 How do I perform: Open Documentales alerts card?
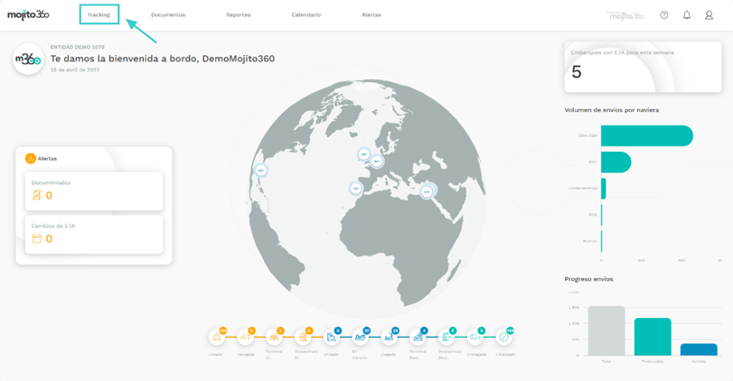click(x=94, y=190)
